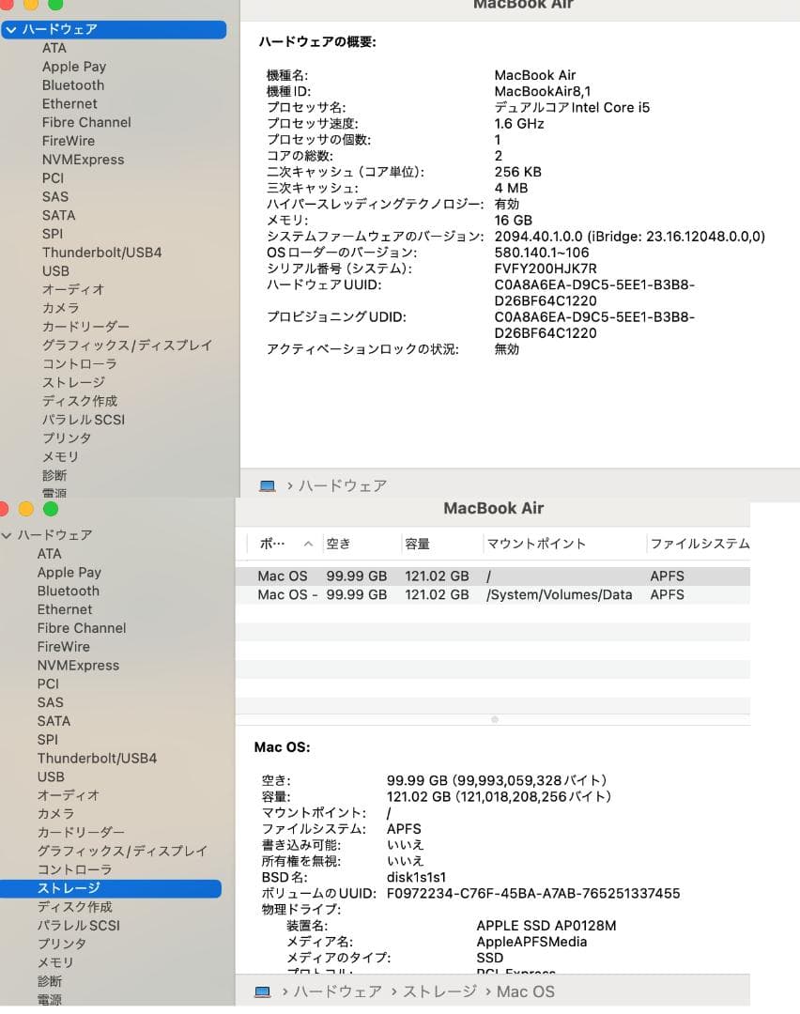Select メモリ in lower window sidebar
The width and height of the screenshot is (800, 1014).
click(55, 963)
